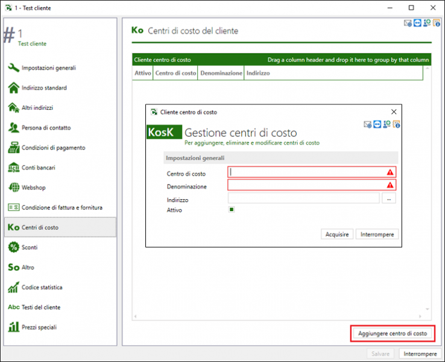Close the Cliente centro di costo dialog
The image size is (445, 362).
tap(394, 112)
